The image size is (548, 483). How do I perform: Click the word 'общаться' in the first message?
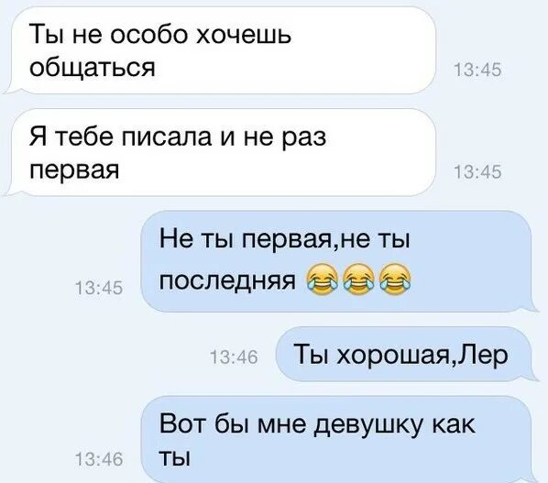(x=93, y=68)
